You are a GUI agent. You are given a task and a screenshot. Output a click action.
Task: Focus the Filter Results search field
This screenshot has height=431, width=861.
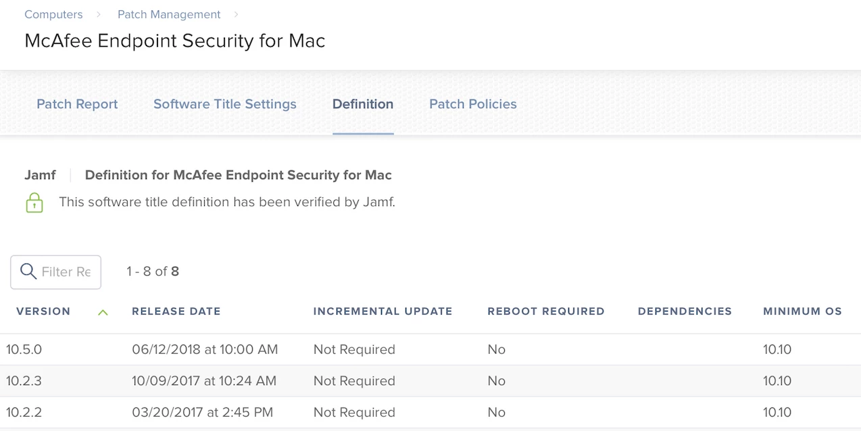click(x=55, y=272)
